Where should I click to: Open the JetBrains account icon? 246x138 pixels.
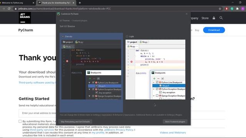214,18
